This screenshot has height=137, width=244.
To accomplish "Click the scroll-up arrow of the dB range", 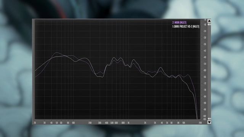I will coord(209,21).
